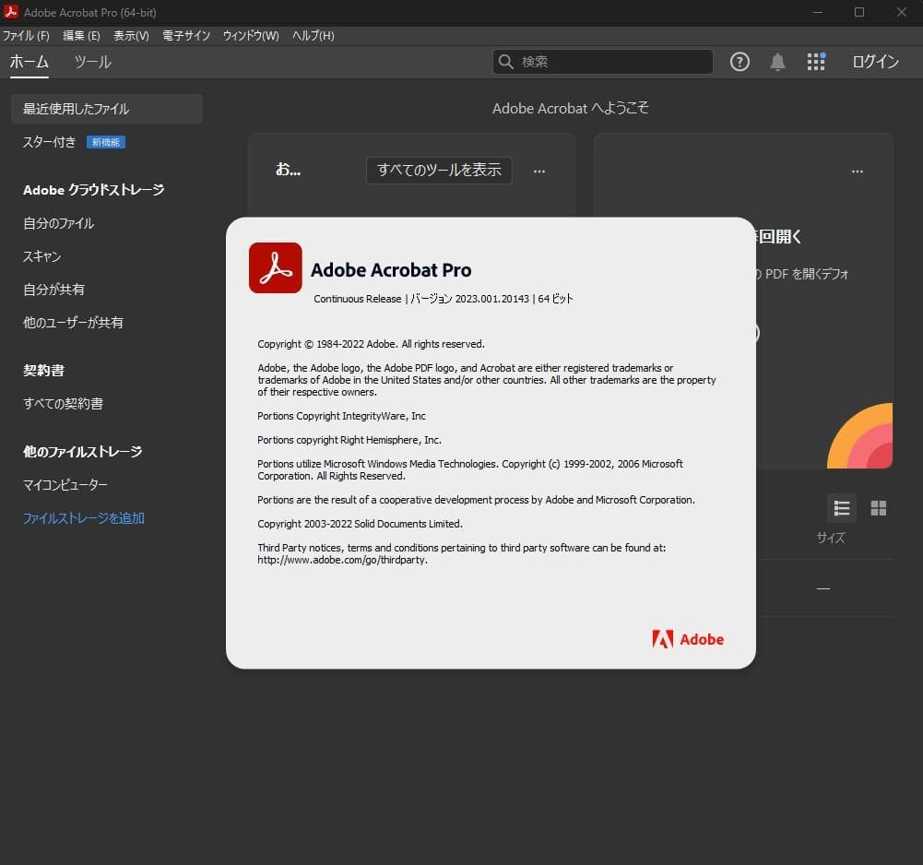Click the ログイン button

(875, 62)
